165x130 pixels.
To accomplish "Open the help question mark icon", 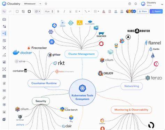I will (x=129, y=4).
